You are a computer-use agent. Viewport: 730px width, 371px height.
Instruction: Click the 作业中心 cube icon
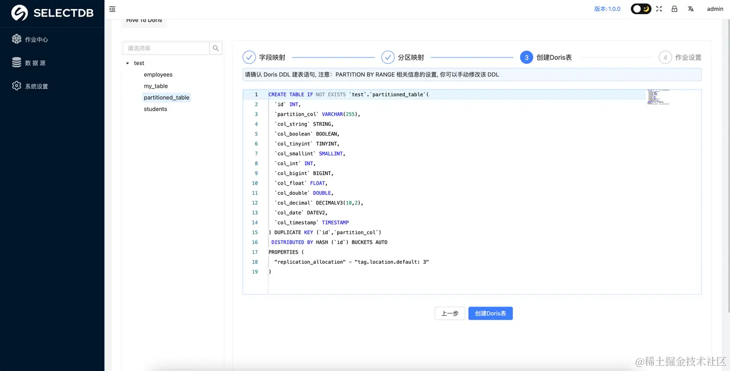(17, 39)
